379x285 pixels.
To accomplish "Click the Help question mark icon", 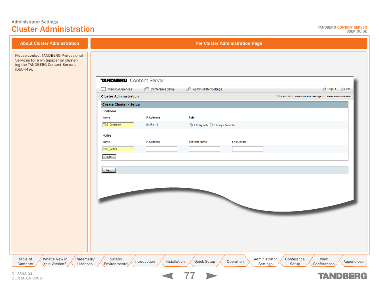I will (342, 89).
